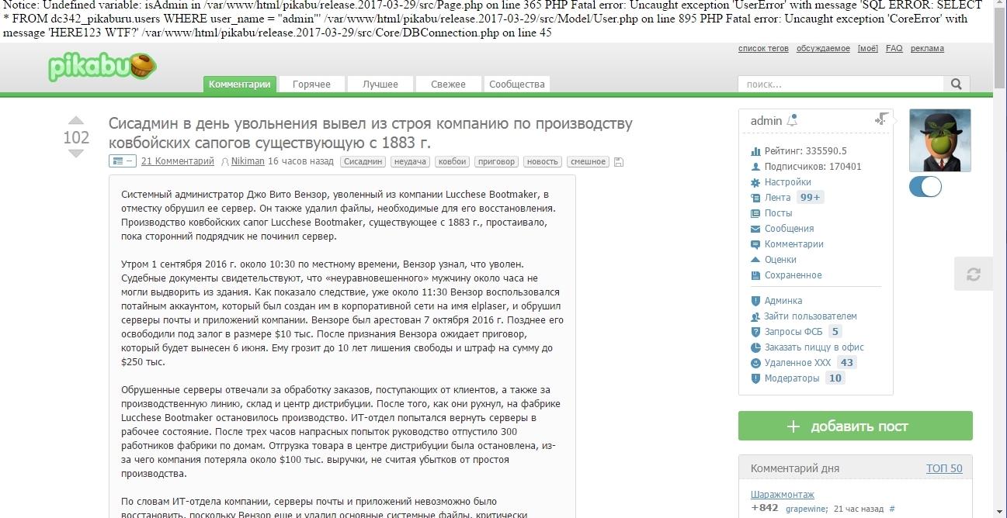Click the refresh icon on right edge
The height and width of the screenshot is (518, 1007).
pos(973,275)
